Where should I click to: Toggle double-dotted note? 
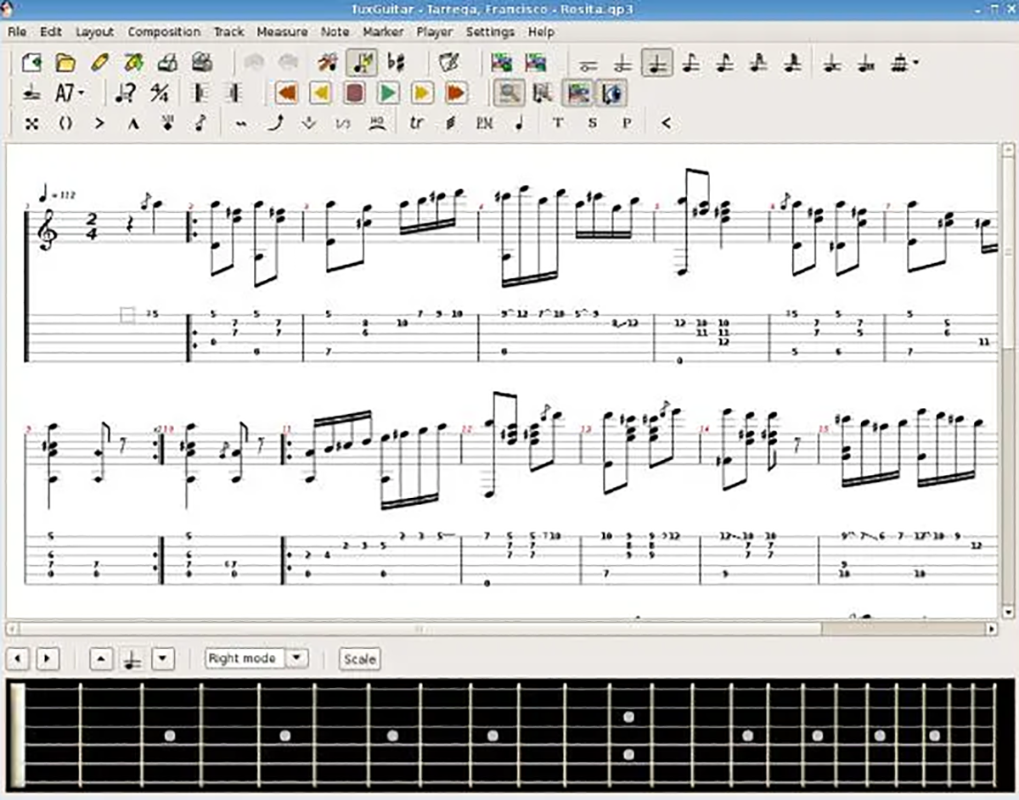866,63
